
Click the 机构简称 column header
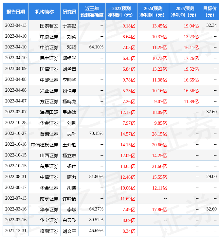tap(45, 11)
